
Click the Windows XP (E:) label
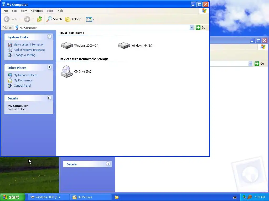tap(142, 46)
